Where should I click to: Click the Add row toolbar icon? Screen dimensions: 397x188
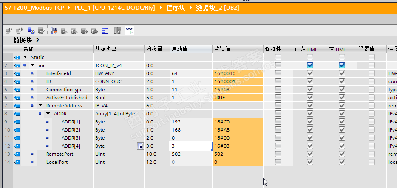pyautogui.click(x=19, y=31)
